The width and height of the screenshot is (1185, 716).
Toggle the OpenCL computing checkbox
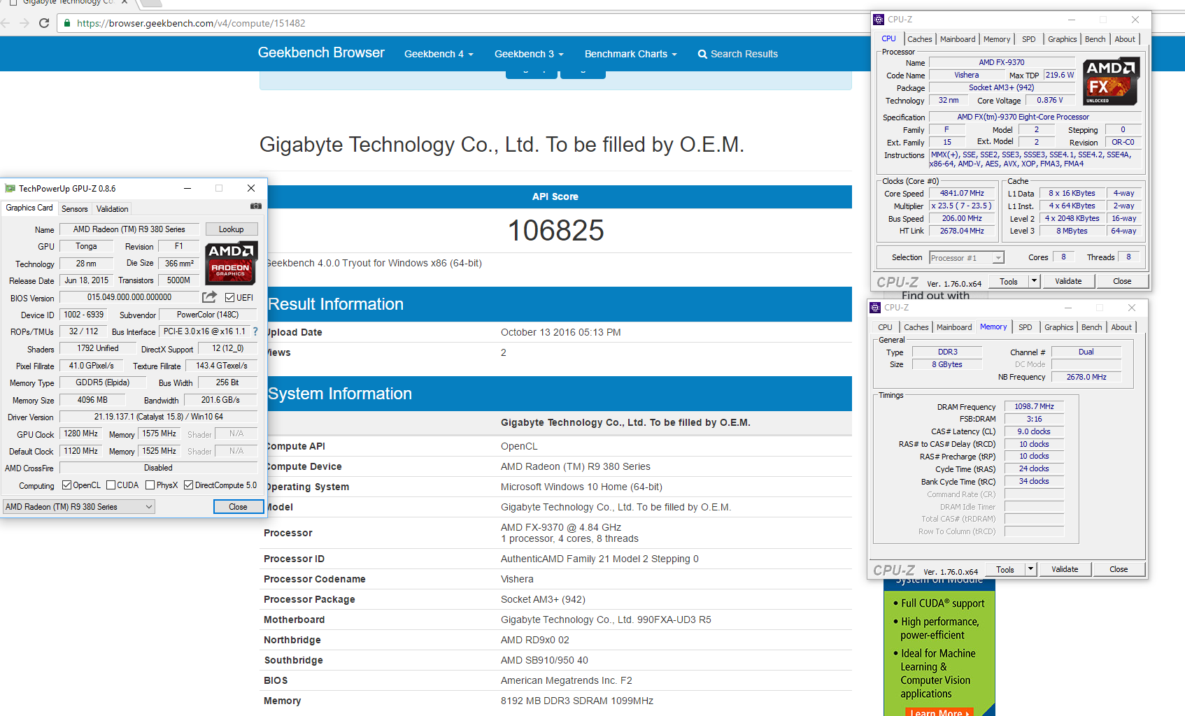coord(67,485)
